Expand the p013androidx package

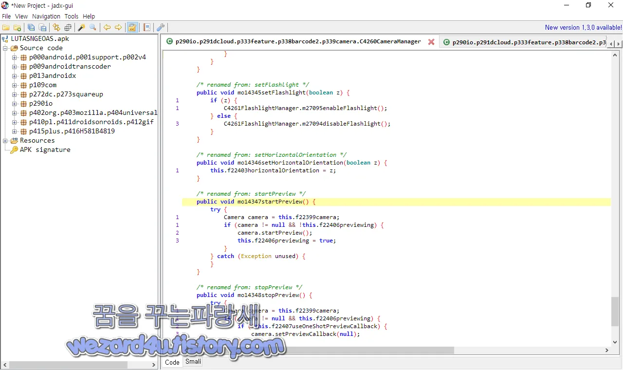pos(15,76)
